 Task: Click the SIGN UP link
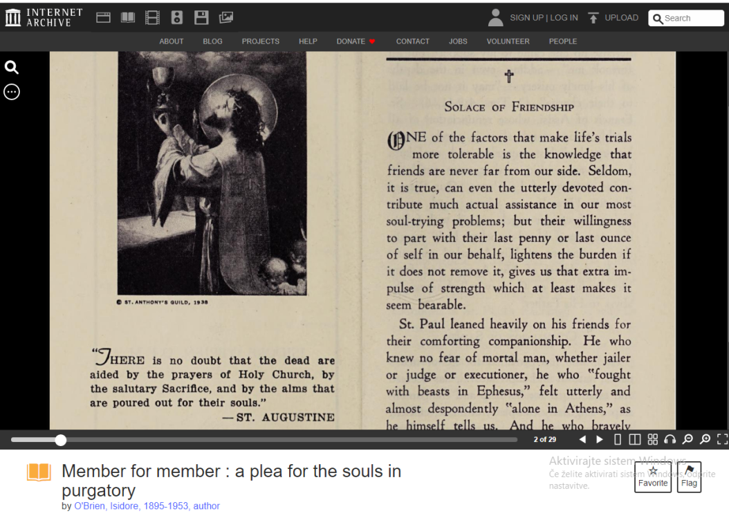point(526,18)
